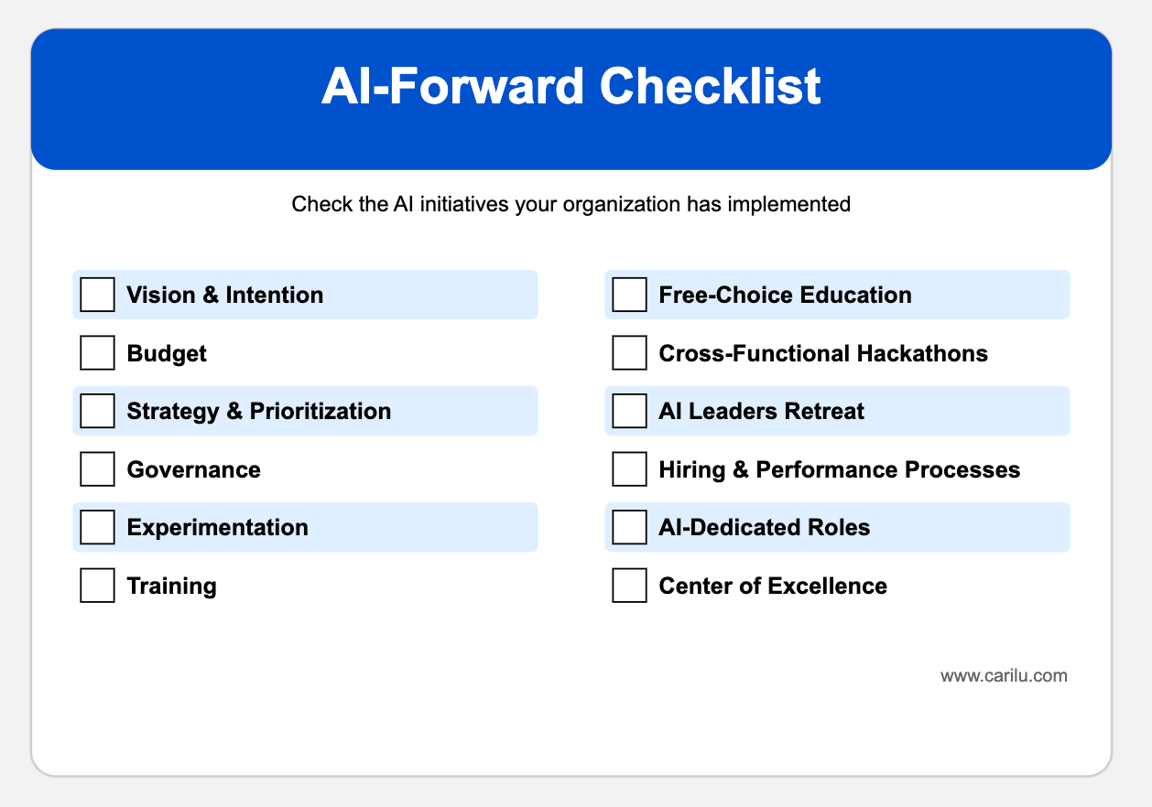Screen dimensions: 1152x807
Task: Tick the Budget checkbox
Action: [x=98, y=353]
